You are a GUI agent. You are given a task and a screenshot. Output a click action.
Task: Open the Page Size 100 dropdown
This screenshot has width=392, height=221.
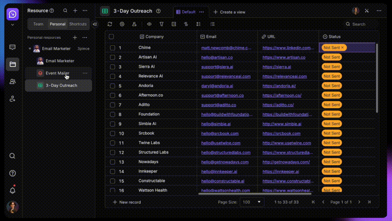[251, 202]
